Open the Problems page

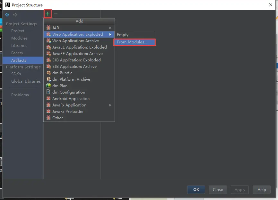[x=20, y=95]
